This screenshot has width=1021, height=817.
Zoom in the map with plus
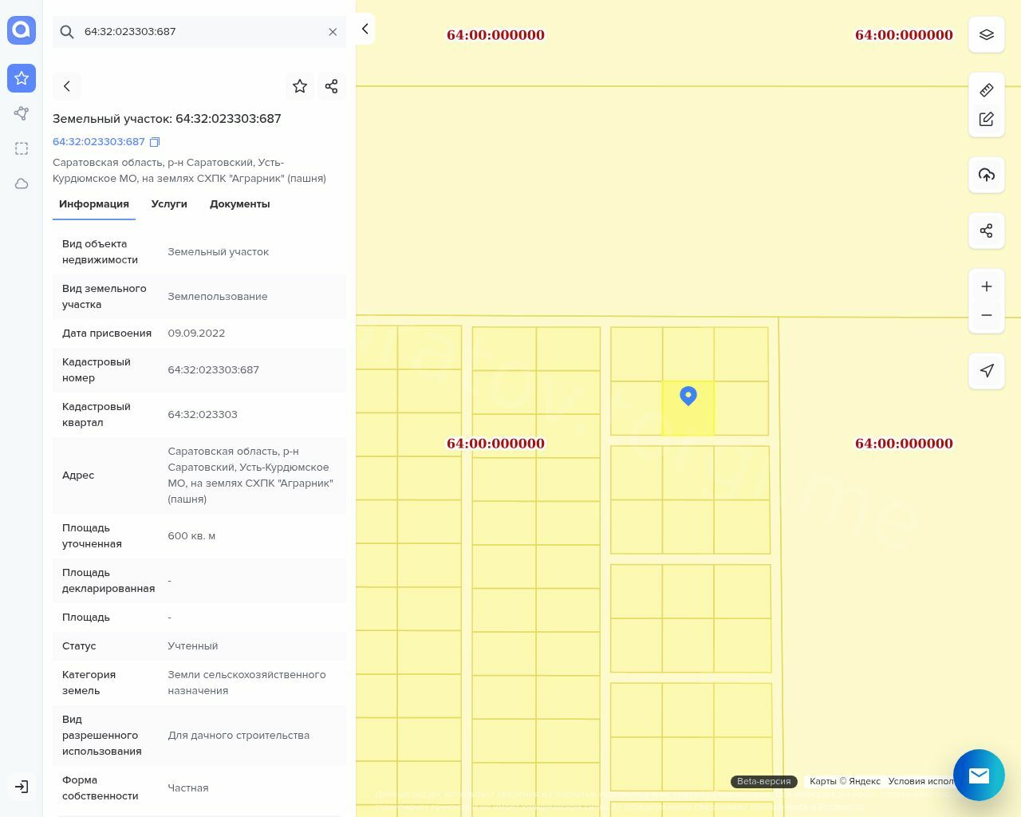987,286
